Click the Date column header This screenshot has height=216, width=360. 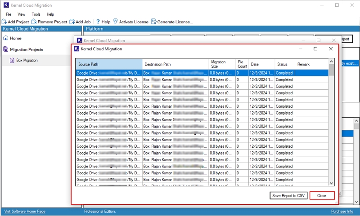coord(262,64)
